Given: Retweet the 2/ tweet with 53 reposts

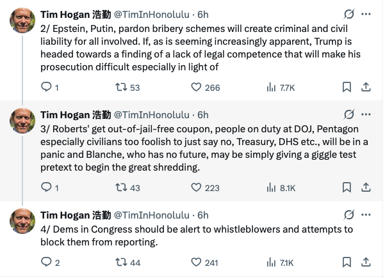Looking at the screenshot, I should (x=119, y=88).
